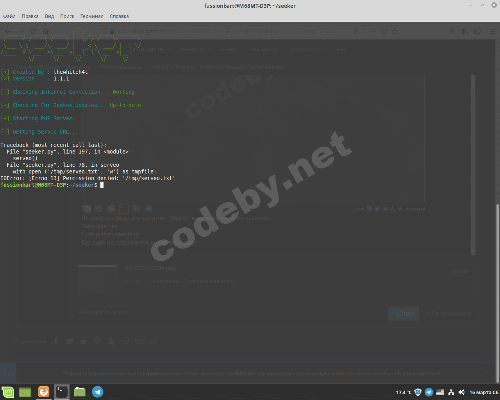Screen dimensions: 500x400
Task: Open the file manager from taskbar
Action: tap(80, 392)
